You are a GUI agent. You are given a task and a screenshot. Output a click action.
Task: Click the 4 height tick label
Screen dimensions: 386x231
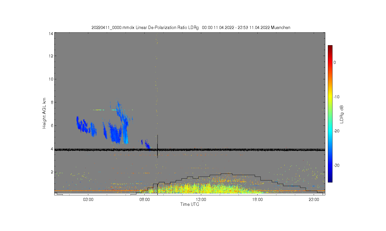pos(52,149)
